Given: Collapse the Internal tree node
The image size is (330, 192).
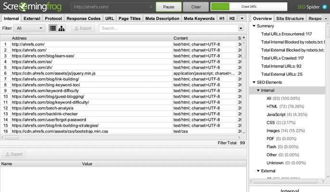Looking at the screenshot, I should (x=258, y=90).
